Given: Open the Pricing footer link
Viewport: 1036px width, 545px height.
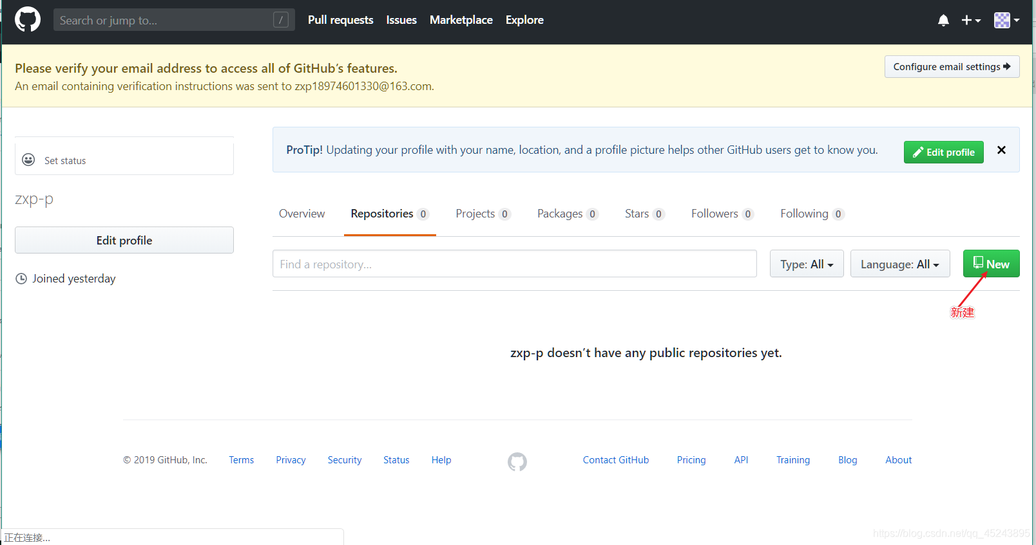Looking at the screenshot, I should [x=691, y=460].
